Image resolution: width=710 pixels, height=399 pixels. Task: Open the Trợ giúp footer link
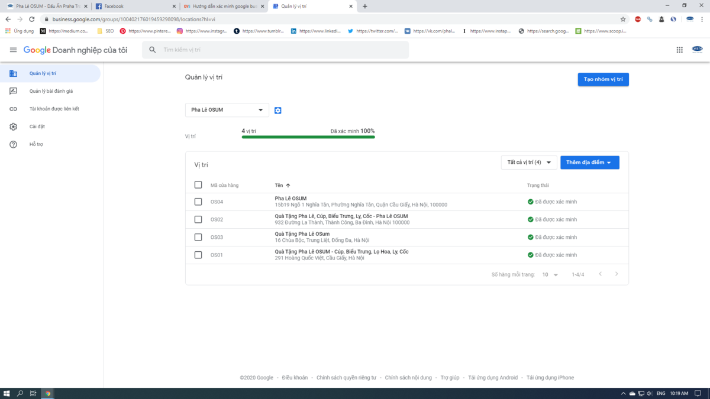tap(450, 378)
